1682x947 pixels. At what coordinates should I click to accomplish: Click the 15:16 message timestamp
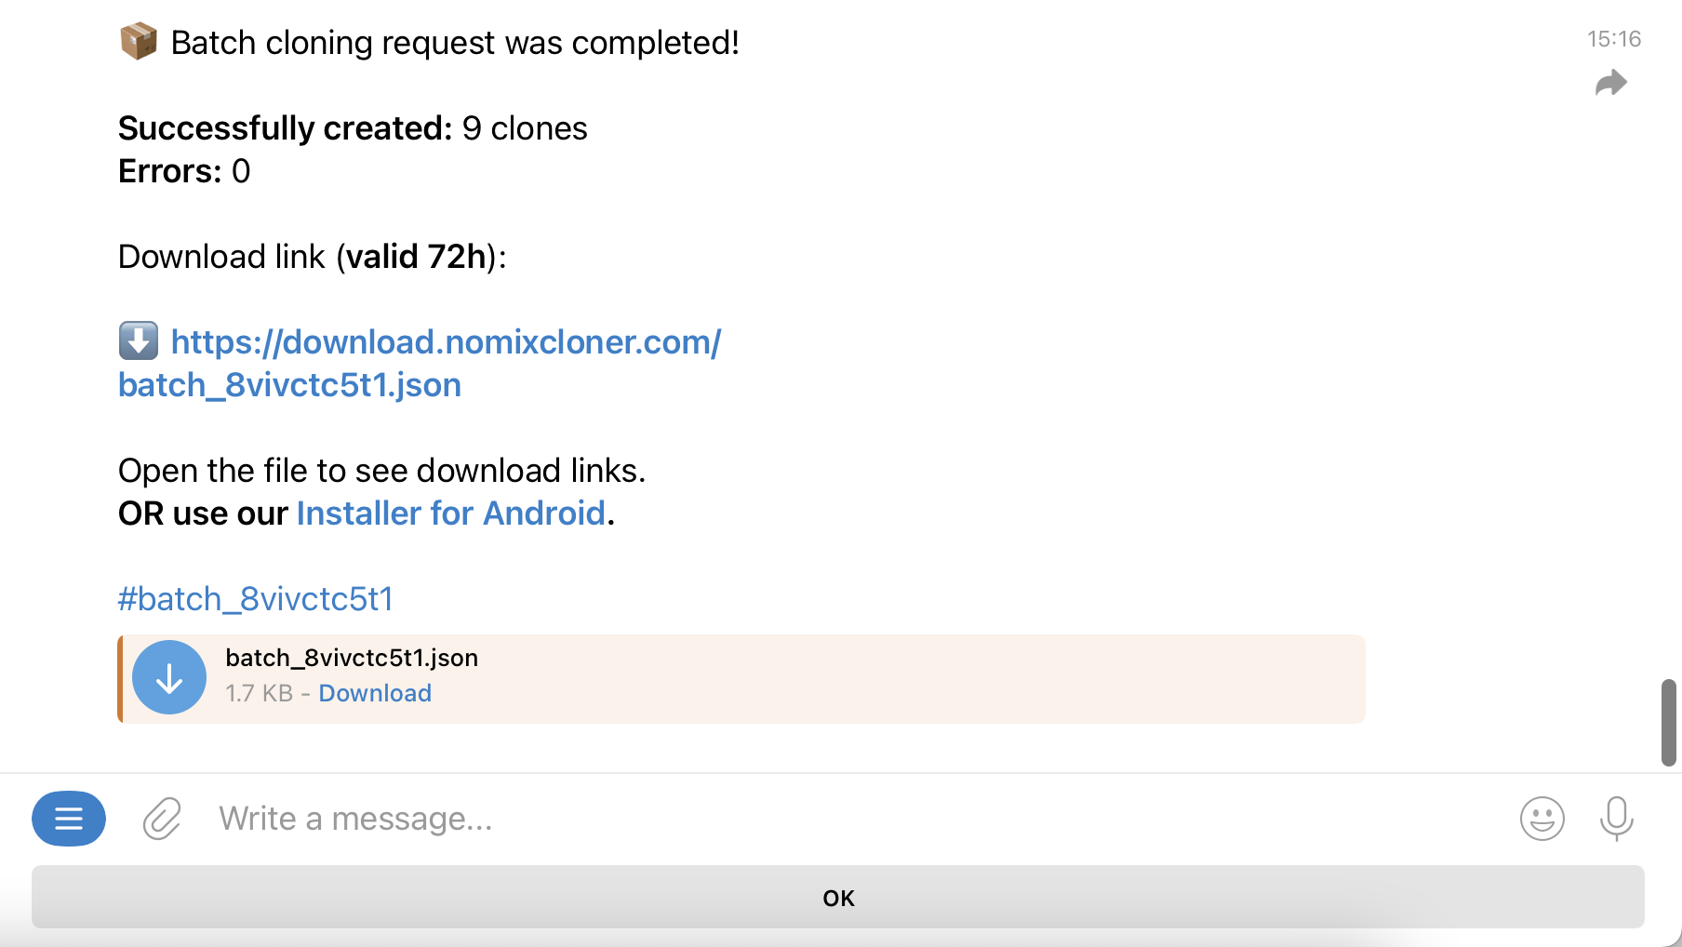point(1613,39)
